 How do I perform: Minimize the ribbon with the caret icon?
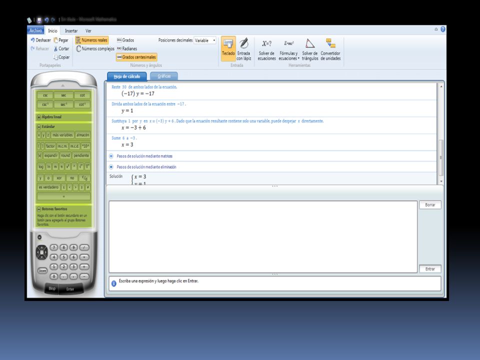coord(436,29)
